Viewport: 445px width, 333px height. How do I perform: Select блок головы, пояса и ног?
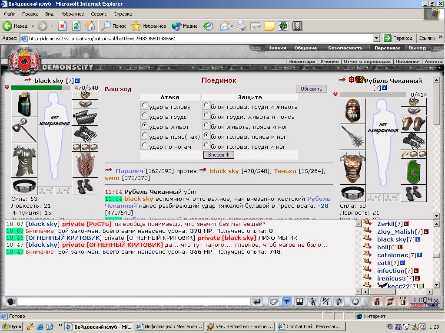[x=206, y=135]
